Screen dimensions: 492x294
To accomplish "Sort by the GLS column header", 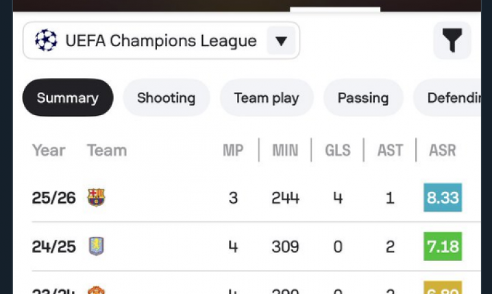I will pyautogui.click(x=338, y=150).
